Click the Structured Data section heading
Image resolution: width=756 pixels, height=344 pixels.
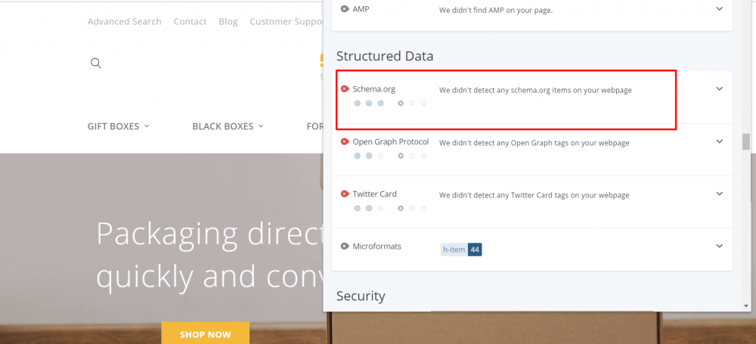click(x=385, y=56)
